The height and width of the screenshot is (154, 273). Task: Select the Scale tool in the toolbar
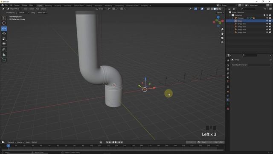coord(4,39)
